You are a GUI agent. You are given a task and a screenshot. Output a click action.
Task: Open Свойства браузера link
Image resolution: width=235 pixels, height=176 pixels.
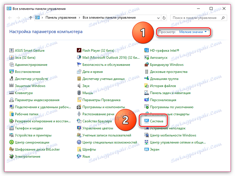pyautogui.click(x=97, y=121)
